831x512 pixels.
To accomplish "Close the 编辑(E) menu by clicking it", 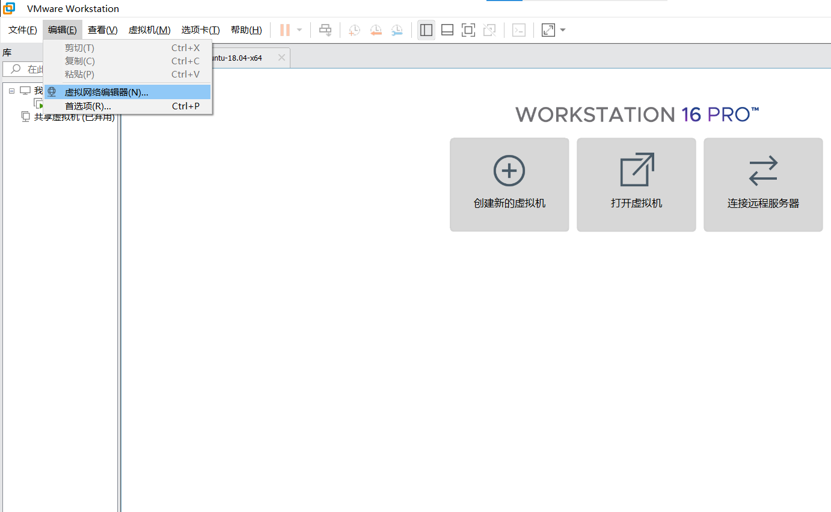I will click(63, 30).
